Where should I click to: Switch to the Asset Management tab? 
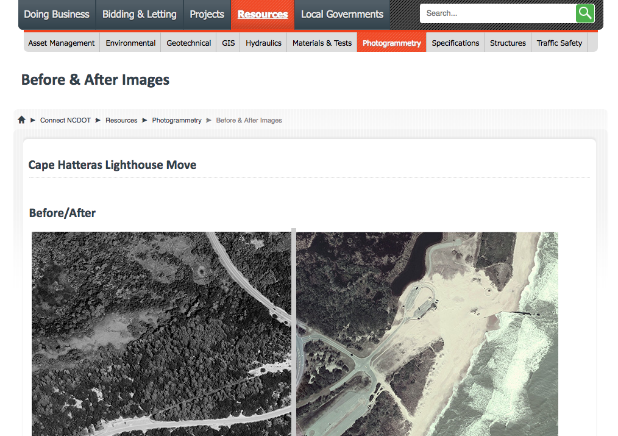click(x=62, y=43)
